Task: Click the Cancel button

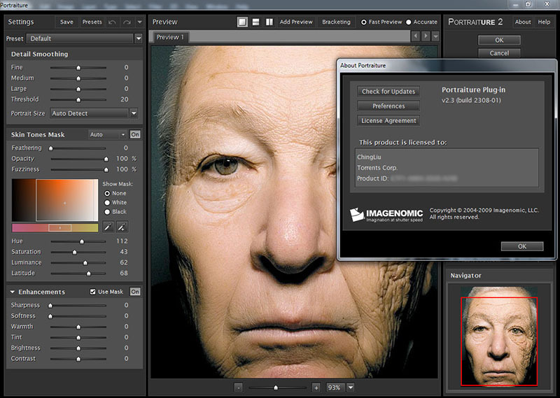Action: pyautogui.click(x=499, y=53)
